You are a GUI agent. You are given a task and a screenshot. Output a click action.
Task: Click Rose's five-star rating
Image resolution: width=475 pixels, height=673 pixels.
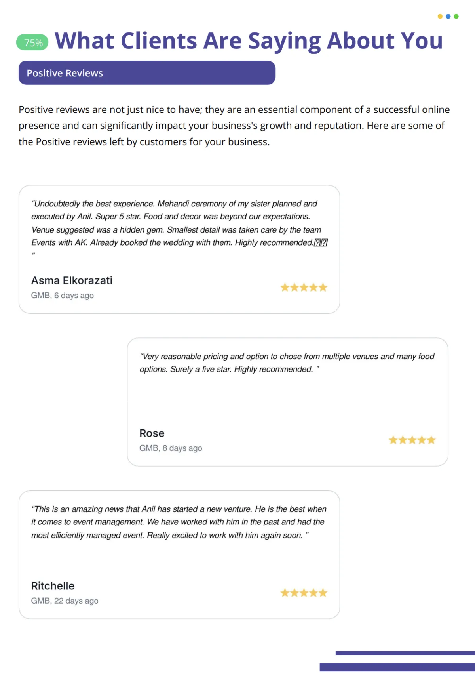point(412,440)
